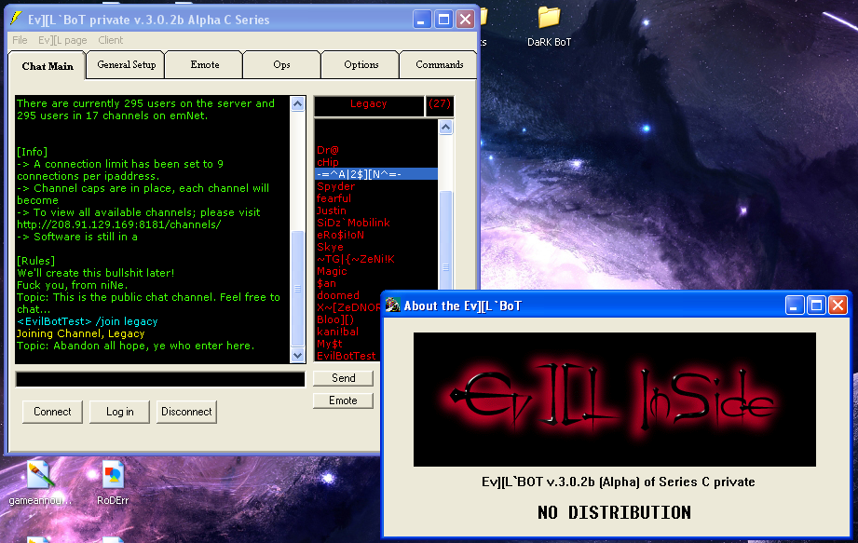Switch to the General Setup tab
This screenshot has height=543, width=858.
[126, 65]
